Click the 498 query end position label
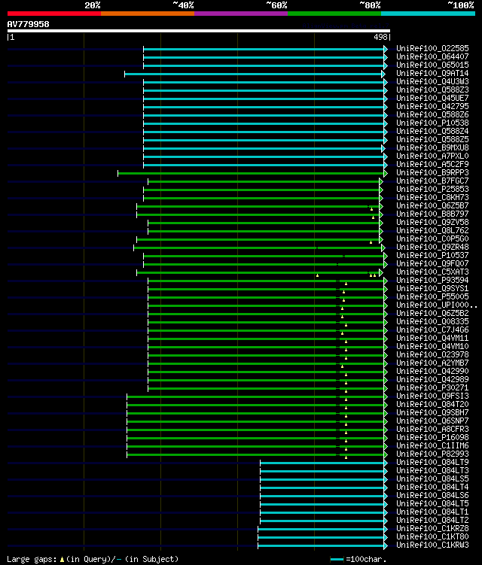This screenshot has height=565, width=482. point(380,37)
